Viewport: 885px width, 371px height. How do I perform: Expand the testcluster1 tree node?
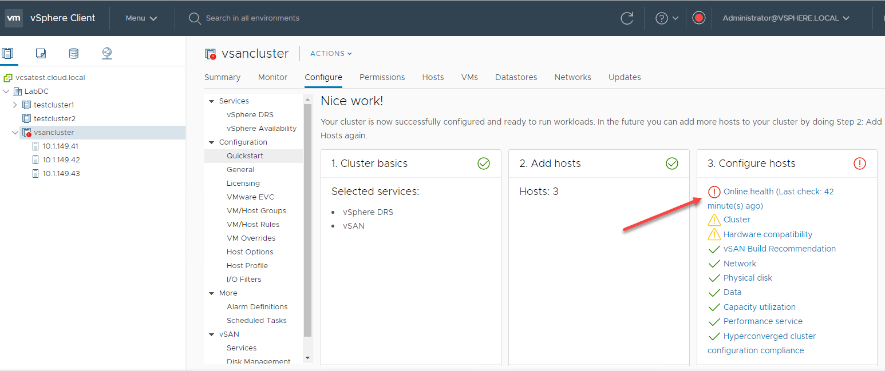pyautogui.click(x=15, y=105)
